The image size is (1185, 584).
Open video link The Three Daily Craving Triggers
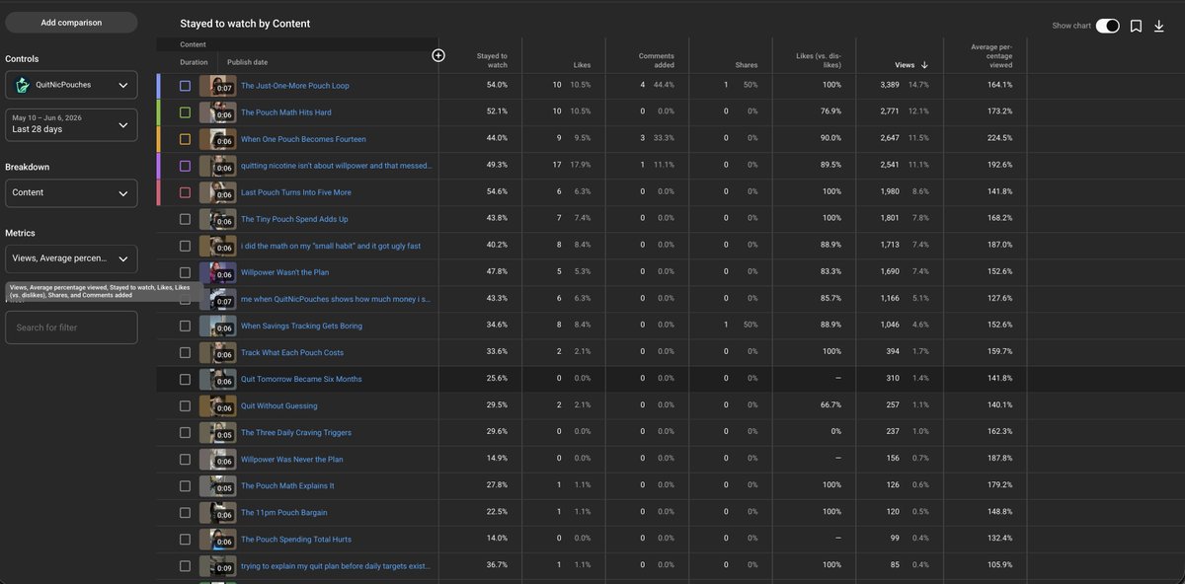[x=296, y=432]
